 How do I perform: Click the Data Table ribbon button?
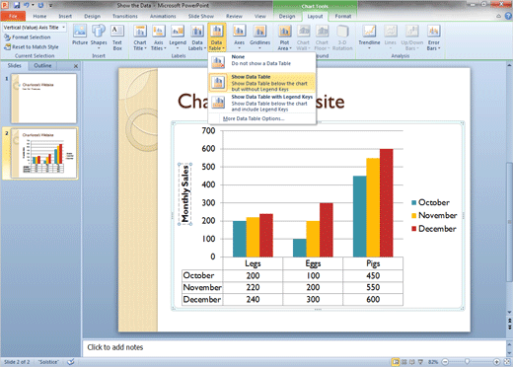(216, 37)
